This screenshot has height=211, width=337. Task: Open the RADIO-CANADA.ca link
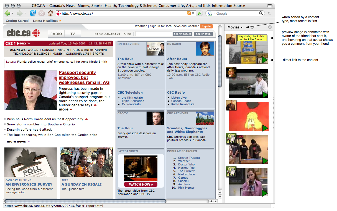(107, 34)
